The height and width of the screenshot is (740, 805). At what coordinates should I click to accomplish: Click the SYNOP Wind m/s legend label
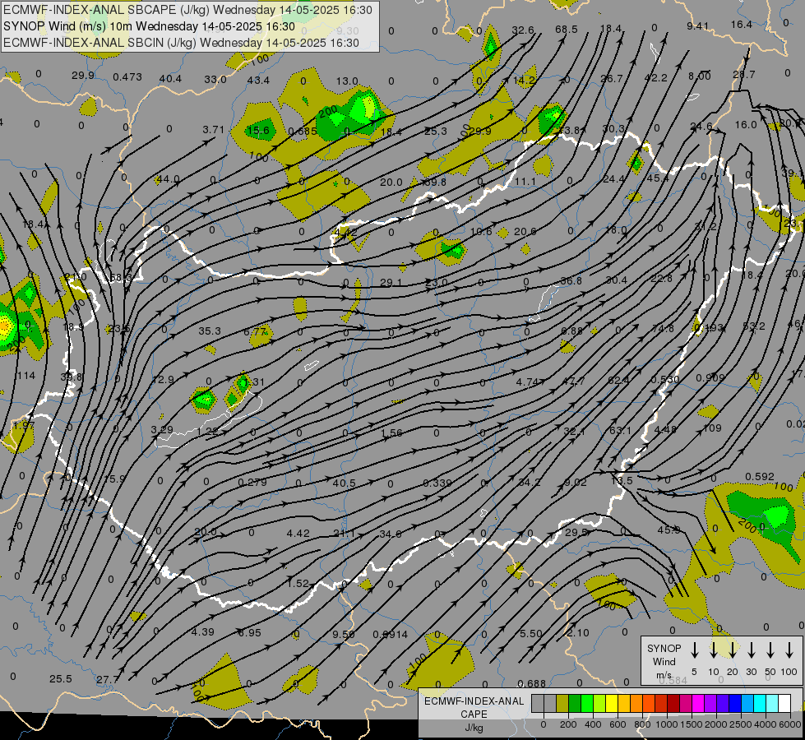[664, 661]
